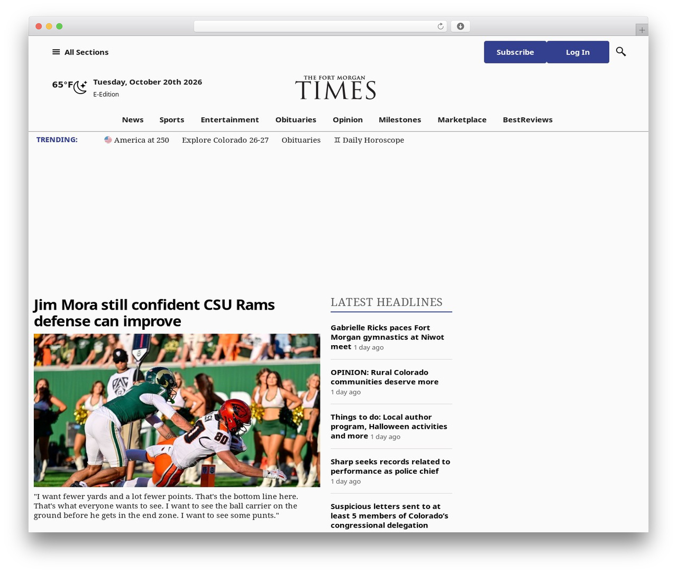Open the Fort Morgan Times logo

point(335,87)
